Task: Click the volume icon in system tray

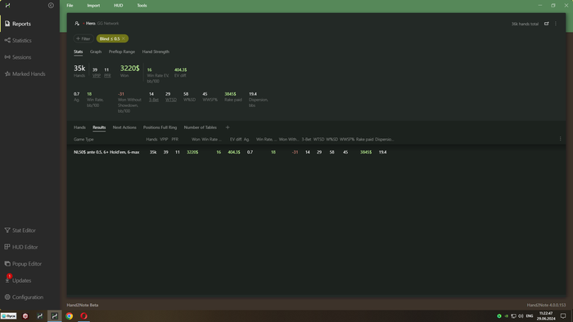Action: 521,315
